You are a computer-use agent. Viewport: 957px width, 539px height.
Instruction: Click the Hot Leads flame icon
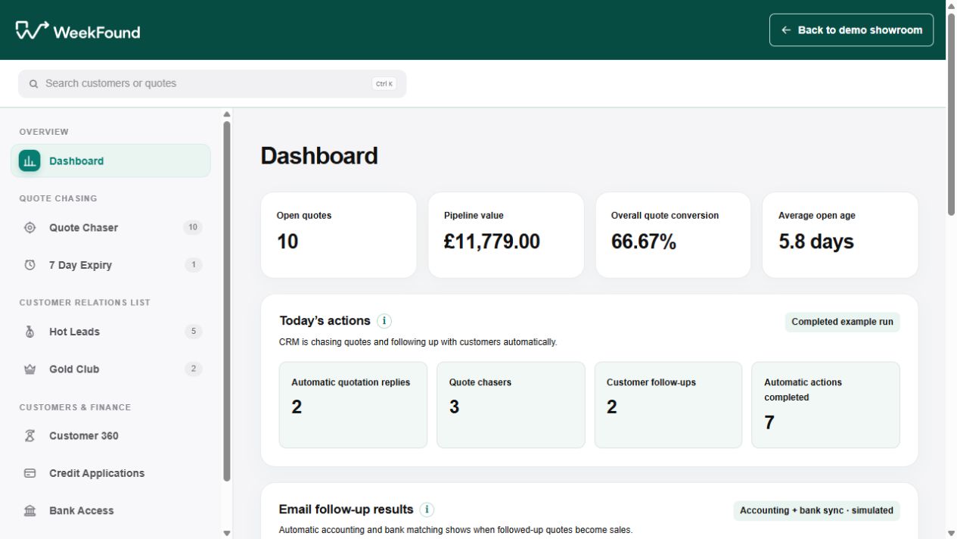[x=30, y=332]
